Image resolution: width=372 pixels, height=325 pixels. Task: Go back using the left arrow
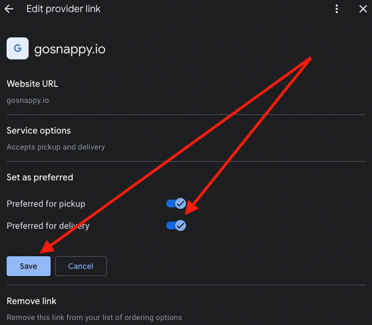pyautogui.click(x=9, y=9)
